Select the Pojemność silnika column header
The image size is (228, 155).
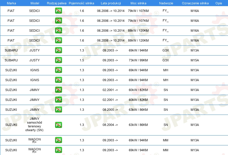pos(81,3)
